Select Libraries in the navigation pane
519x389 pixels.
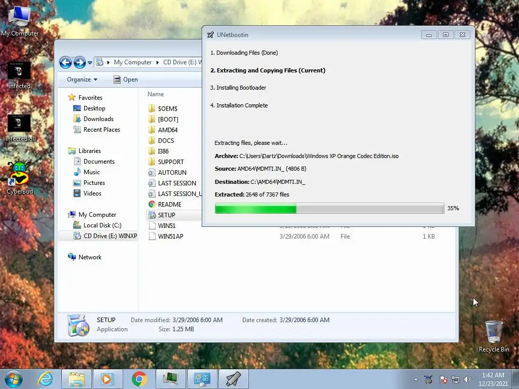point(85,151)
